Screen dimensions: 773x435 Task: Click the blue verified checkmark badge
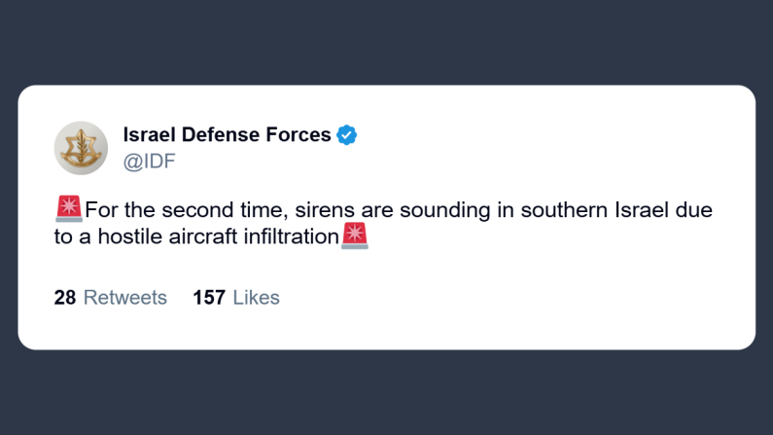(346, 134)
